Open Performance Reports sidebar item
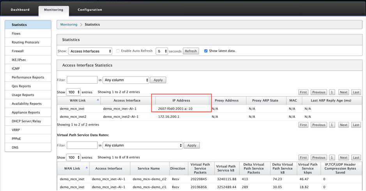Viewport: 366px width, 191px height. (28, 77)
